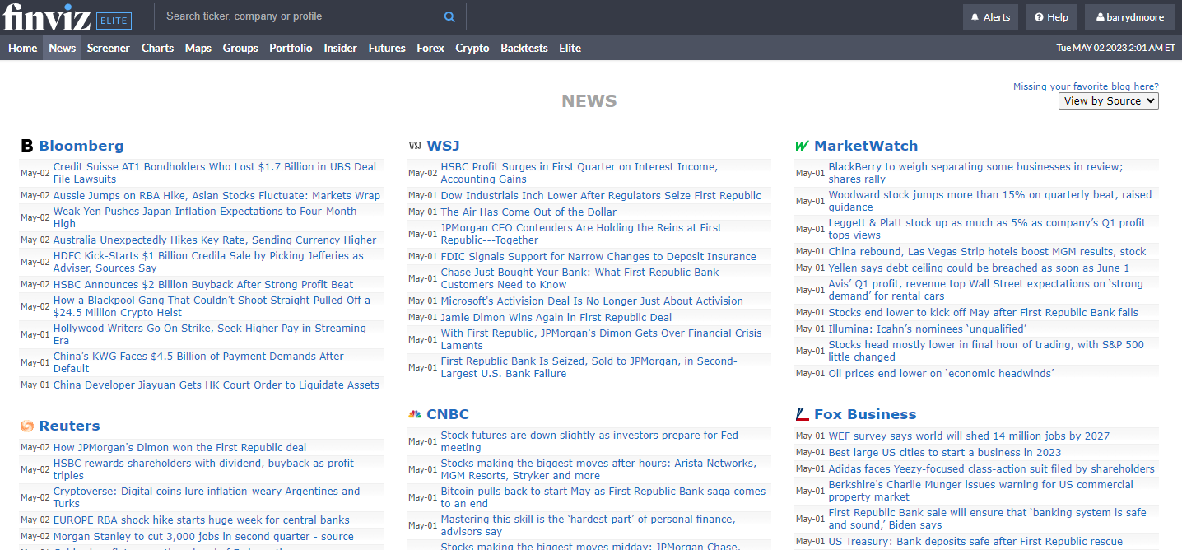Click the CNBC peacock logo icon

tap(415, 414)
